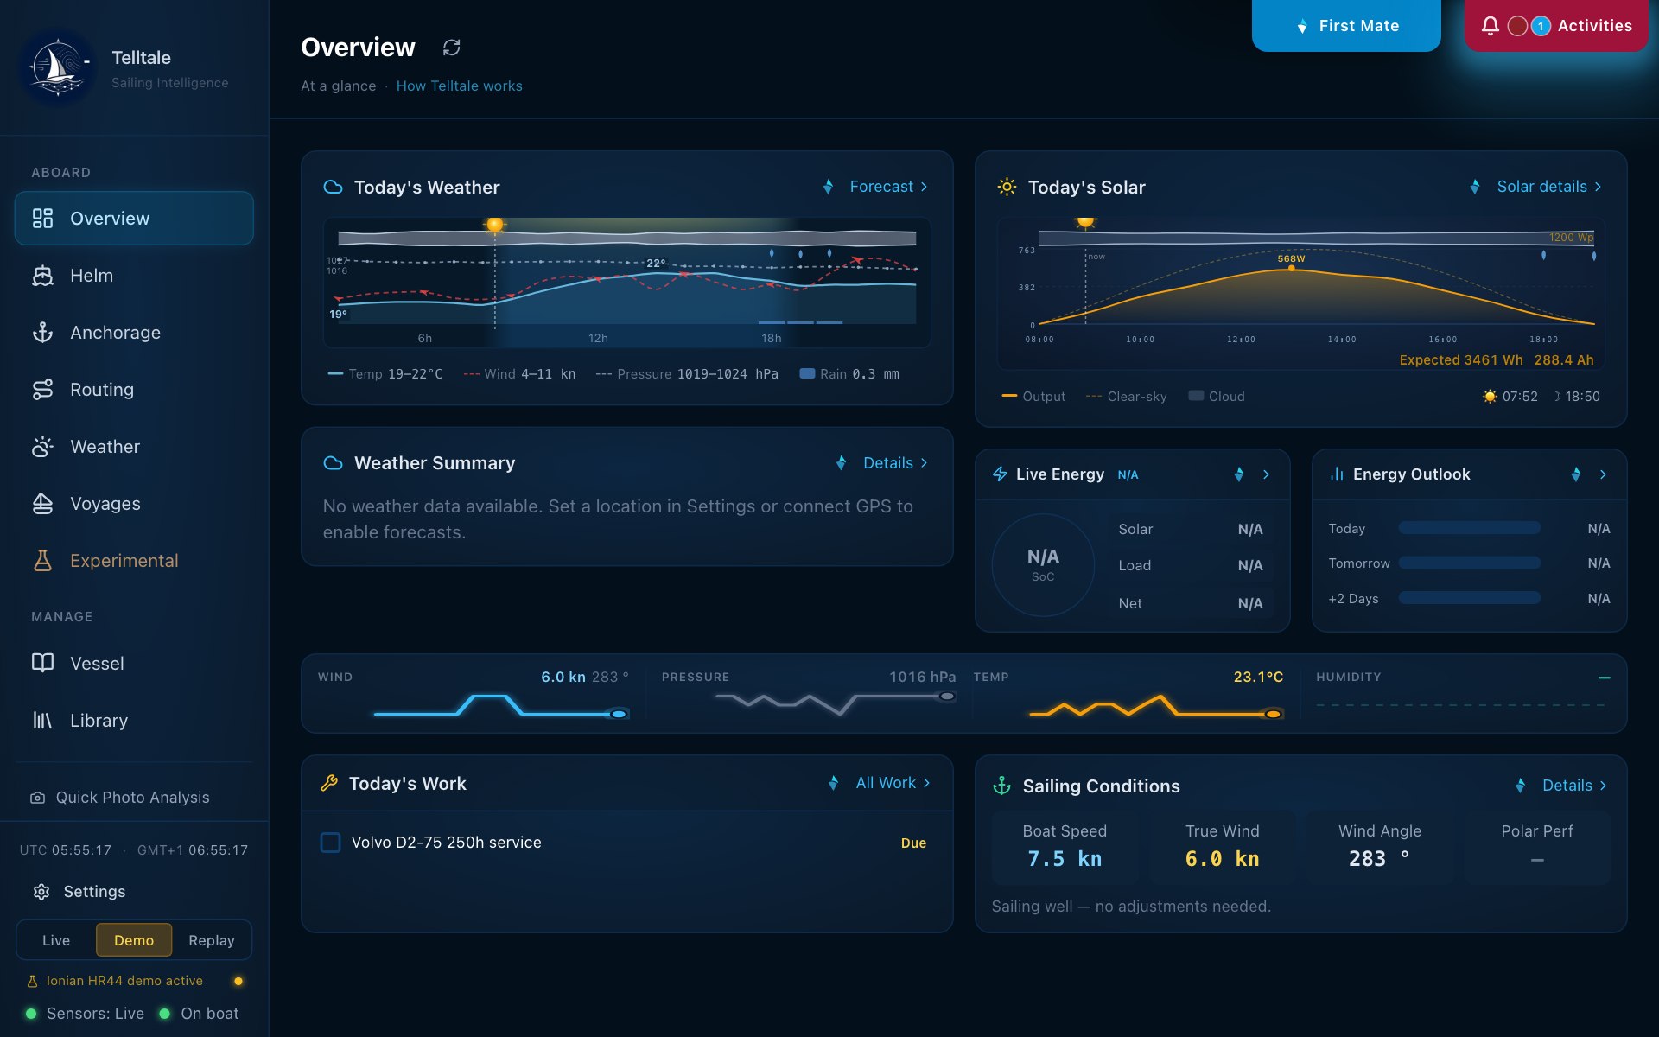Click the First Mate spark icon in Today's Solar
Viewport: 1659px width, 1037px height.
pyautogui.click(x=1475, y=187)
